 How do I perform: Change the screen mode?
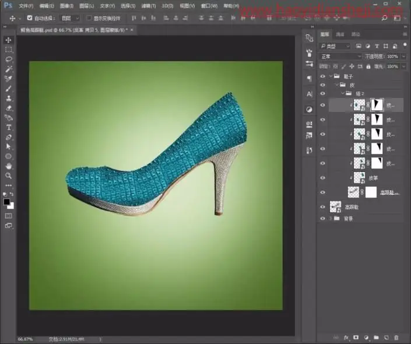tap(8, 226)
